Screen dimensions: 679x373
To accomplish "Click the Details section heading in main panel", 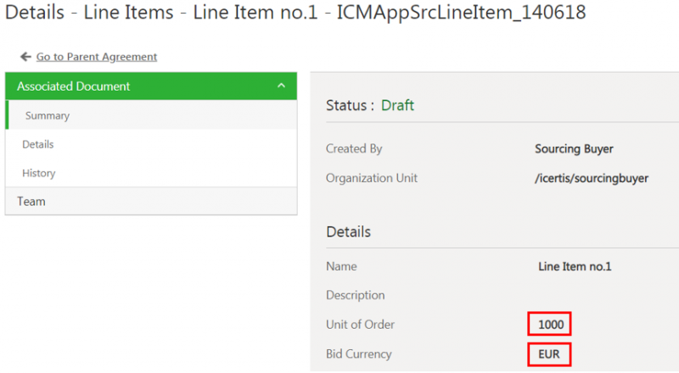I will tap(348, 231).
